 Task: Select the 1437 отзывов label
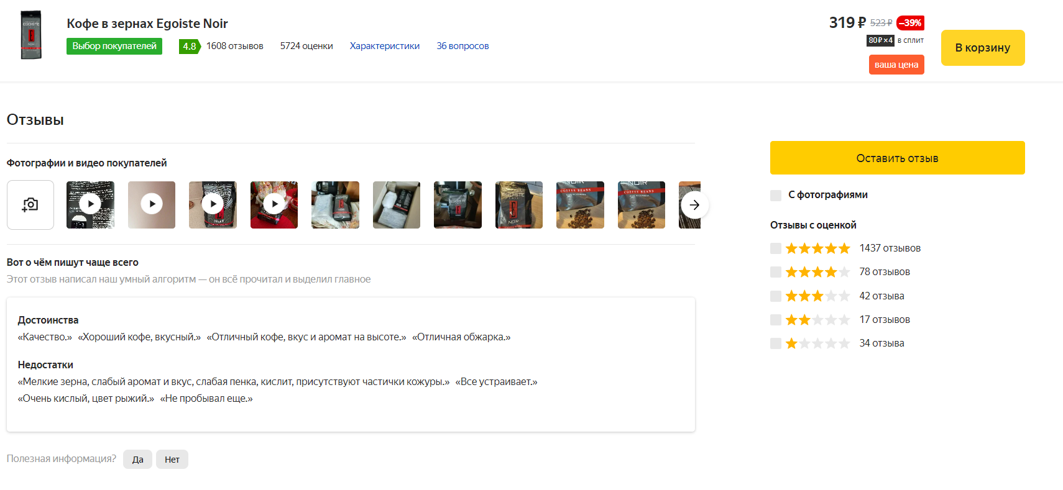point(890,248)
